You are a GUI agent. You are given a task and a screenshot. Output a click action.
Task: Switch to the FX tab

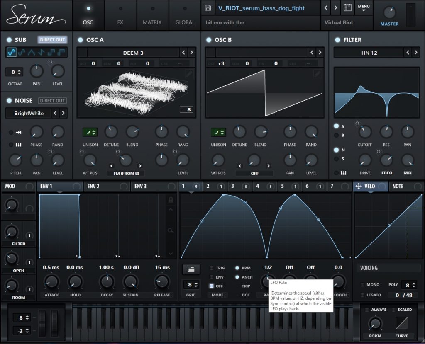click(x=120, y=15)
